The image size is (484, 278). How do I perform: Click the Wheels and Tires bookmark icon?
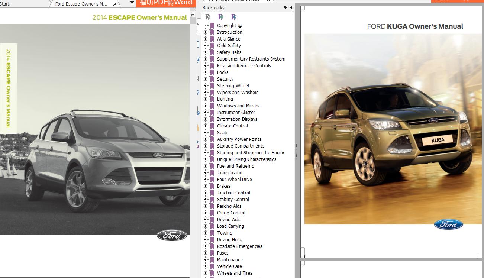212,273
